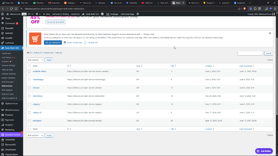
Task: Click Go pro & Save $534
Action: [x=55, y=22]
